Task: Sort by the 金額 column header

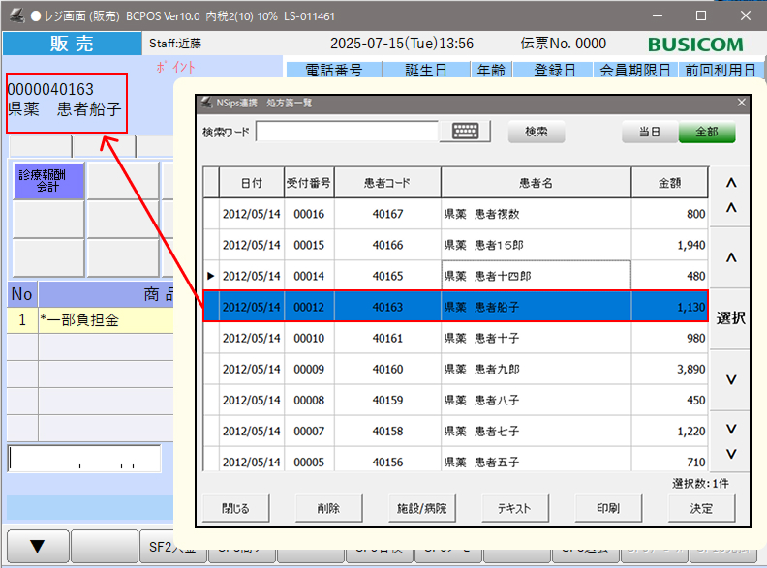Action: [x=669, y=182]
